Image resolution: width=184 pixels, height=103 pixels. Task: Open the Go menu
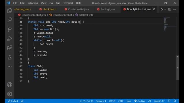[x=51, y=3]
